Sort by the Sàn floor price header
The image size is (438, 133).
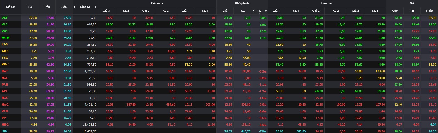(x=64, y=7)
